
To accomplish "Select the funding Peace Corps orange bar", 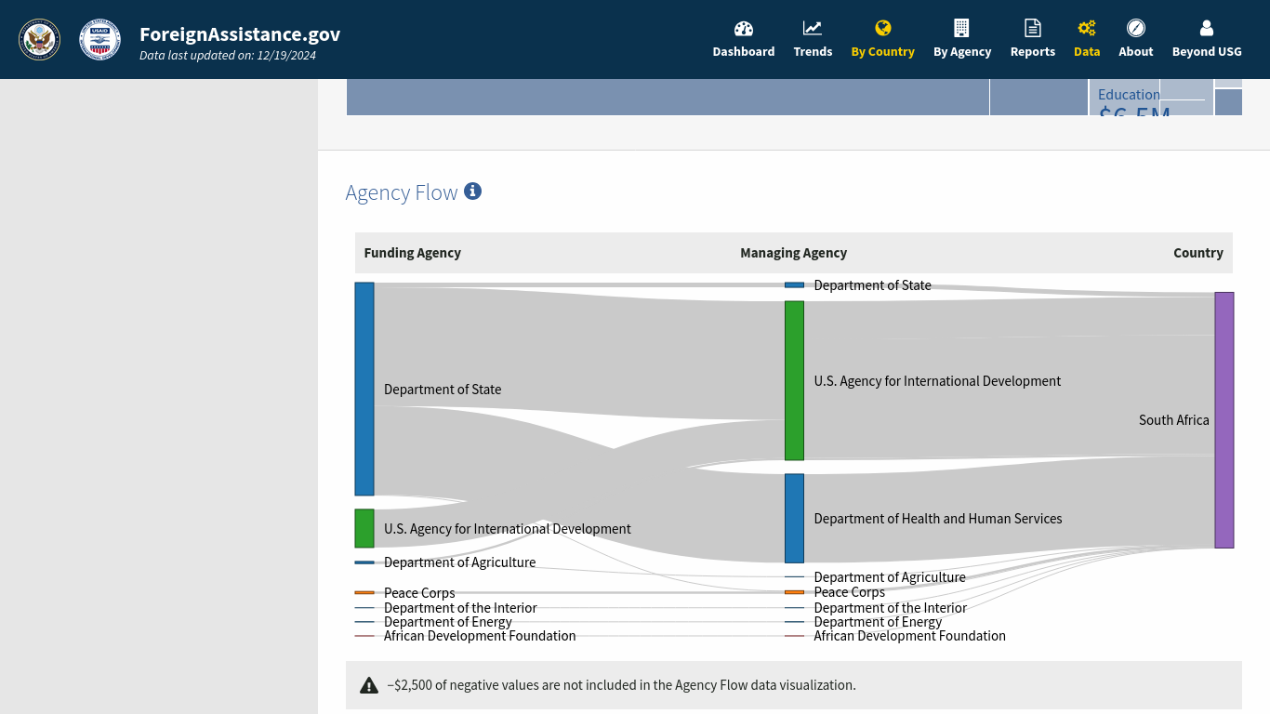I will pyautogui.click(x=364, y=592).
